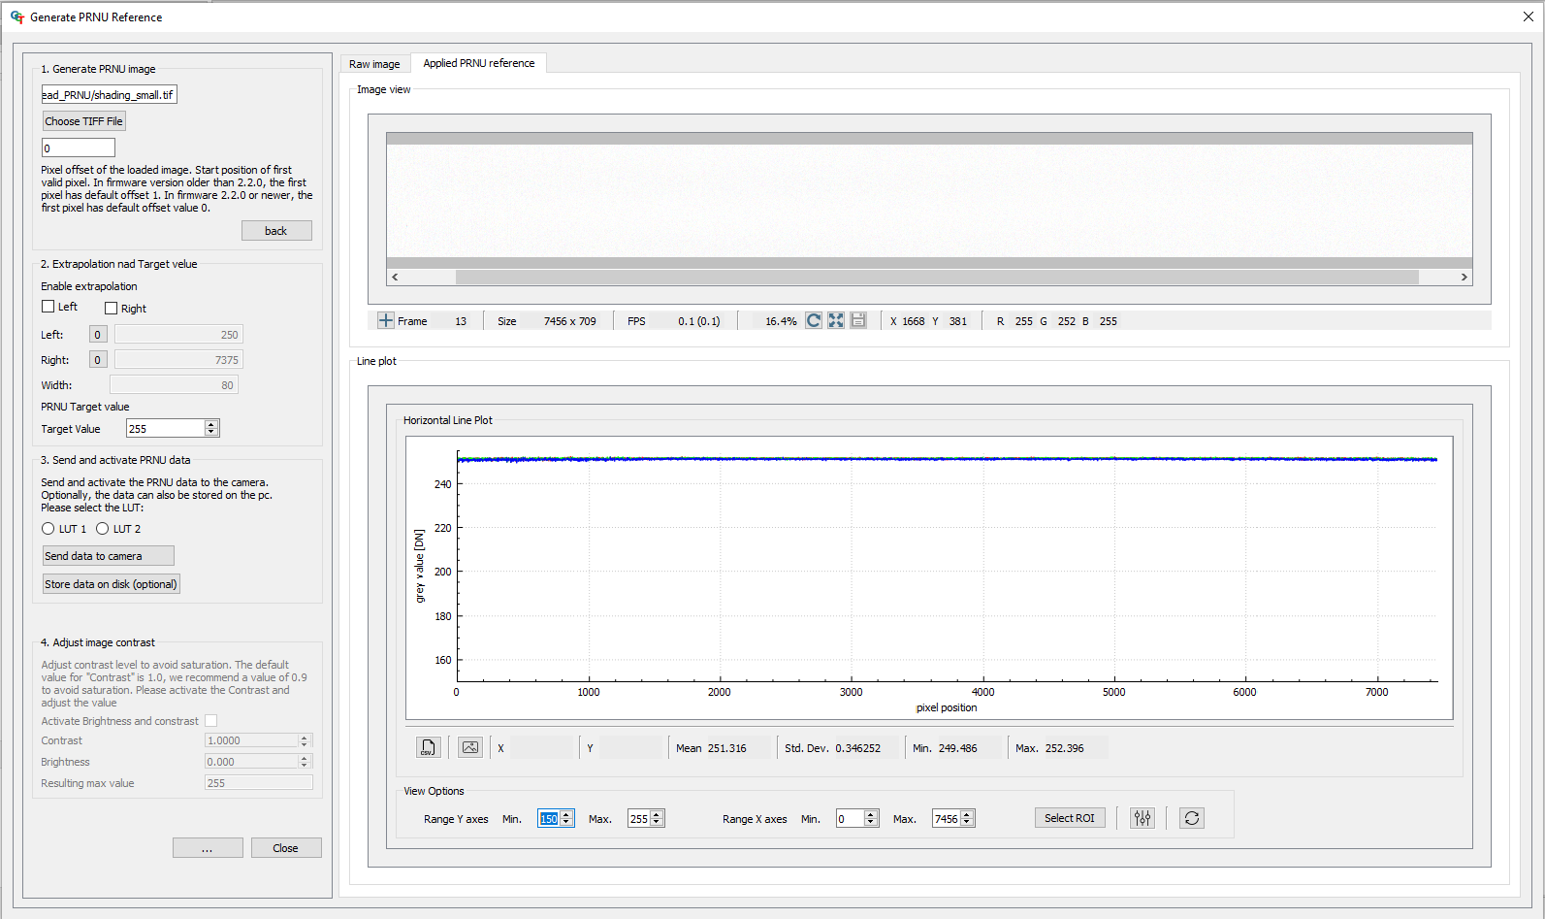The height and width of the screenshot is (919, 1545).
Task: Click the small 0 box beside Right
Action: coord(97,360)
